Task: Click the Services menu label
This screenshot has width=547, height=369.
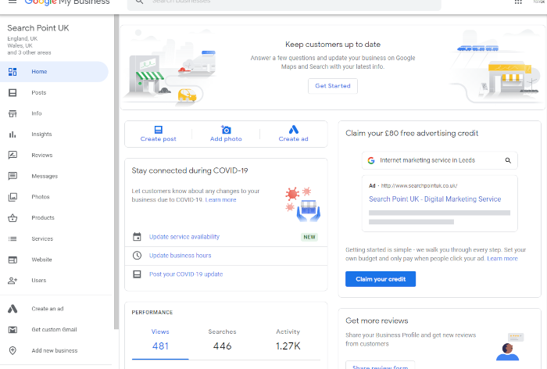Action: point(42,238)
